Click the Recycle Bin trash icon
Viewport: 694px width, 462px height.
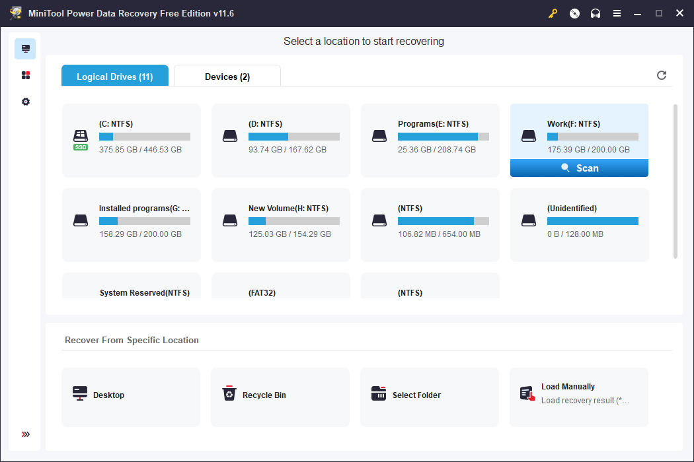tap(229, 394)
